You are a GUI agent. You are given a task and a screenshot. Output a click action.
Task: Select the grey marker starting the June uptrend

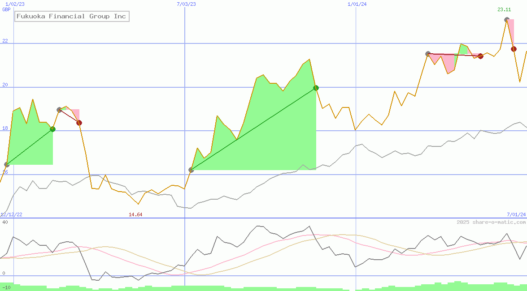click(x=191, y=170)
